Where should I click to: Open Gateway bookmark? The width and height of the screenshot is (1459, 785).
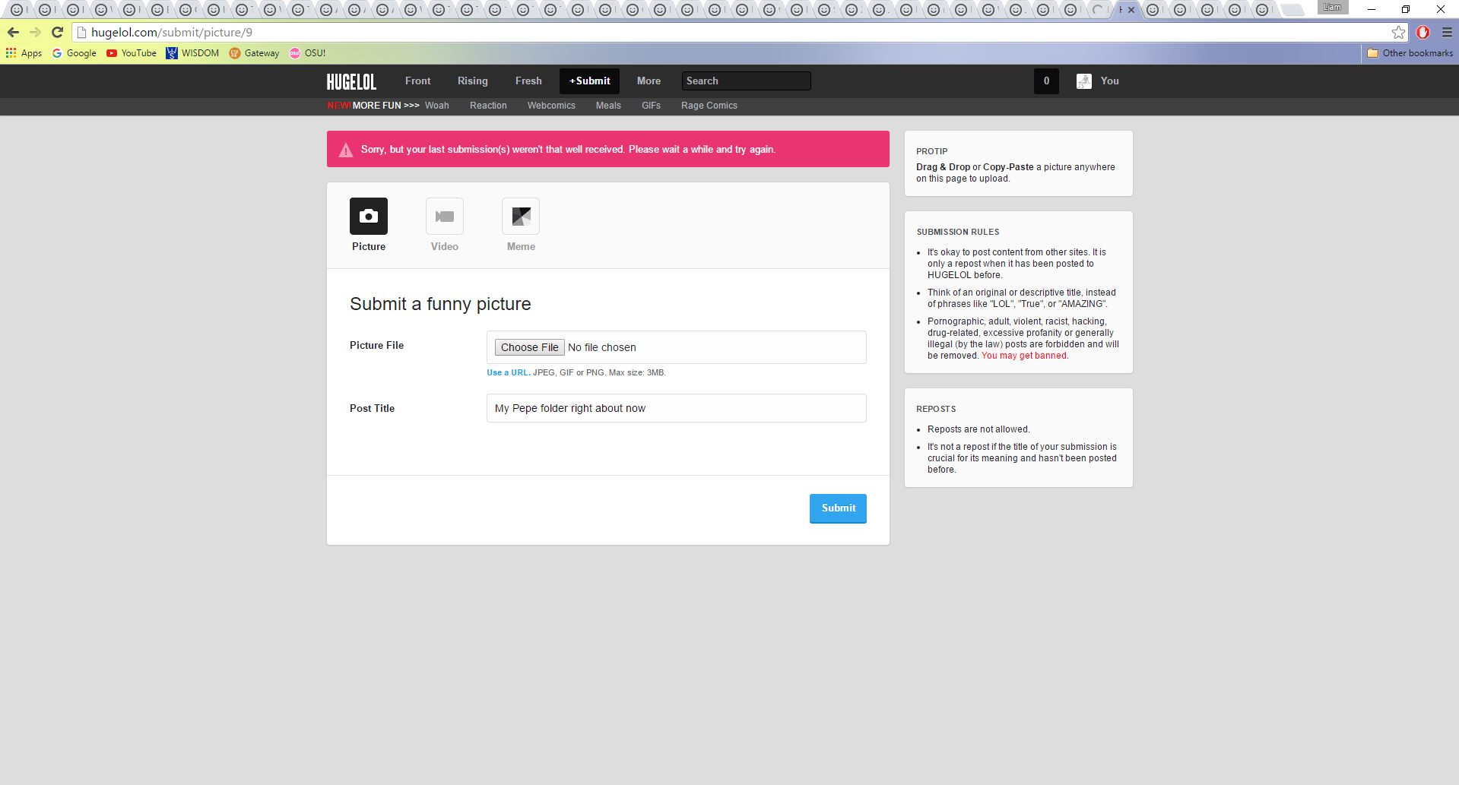[254, 53]
